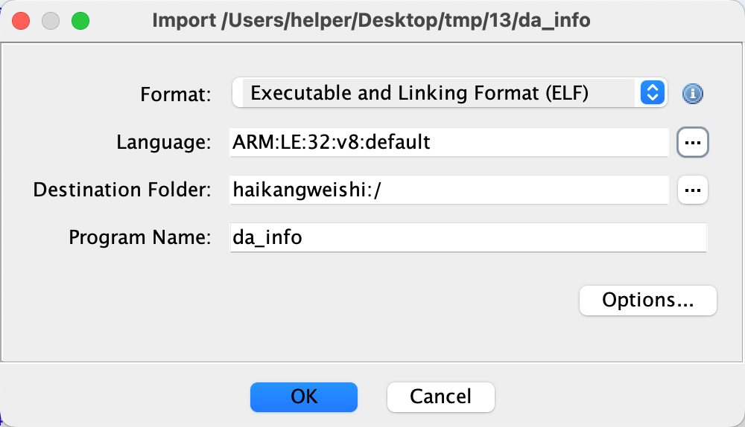Expand the Executable and Linking Format combo box
Screen dimensions: 745x427
(449, 92)
